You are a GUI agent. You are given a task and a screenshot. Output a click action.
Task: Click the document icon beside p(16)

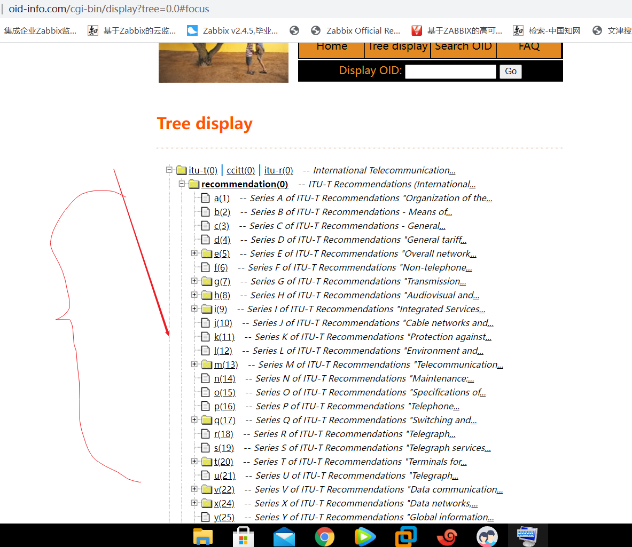click(x=206, y=406)
